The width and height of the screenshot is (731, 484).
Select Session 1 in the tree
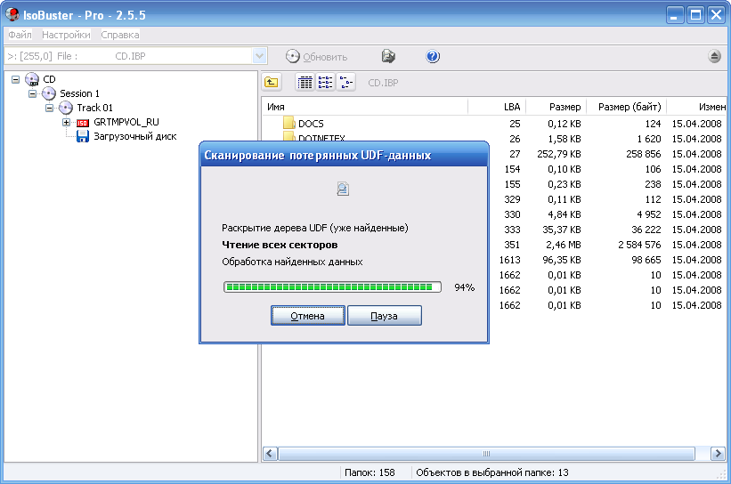click(79, 93)
